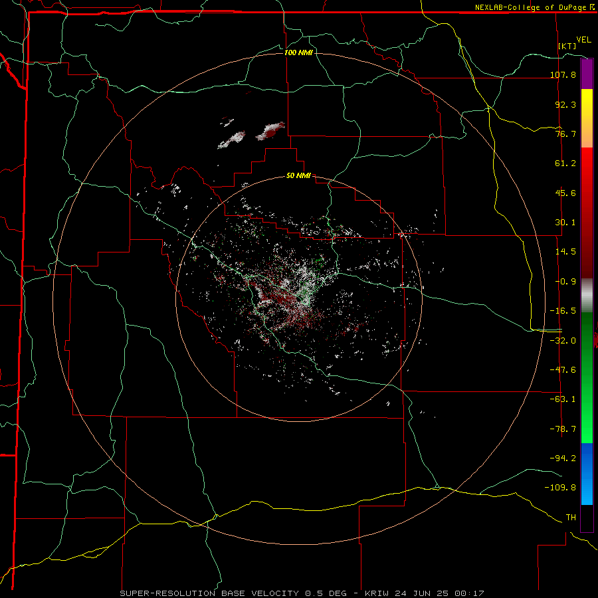This screenshot has height=598, width=598.
Task: Click the 76.7 velocity scale value
Action: pos(565,134)
